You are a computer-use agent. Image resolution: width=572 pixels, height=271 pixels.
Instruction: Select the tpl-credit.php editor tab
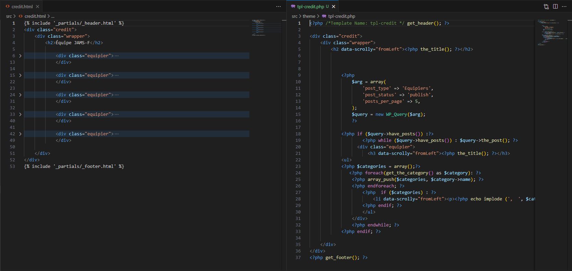313,7
